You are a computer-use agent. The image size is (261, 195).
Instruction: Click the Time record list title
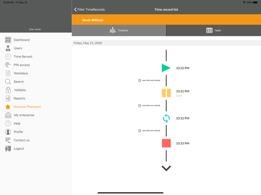166,9
